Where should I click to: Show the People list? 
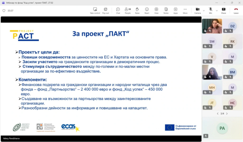pos(128,11)
